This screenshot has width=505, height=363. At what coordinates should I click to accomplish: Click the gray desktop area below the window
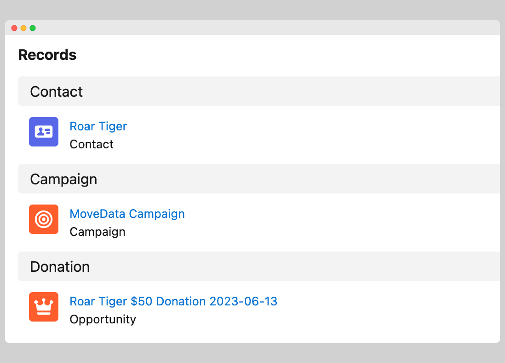[252, 353]
